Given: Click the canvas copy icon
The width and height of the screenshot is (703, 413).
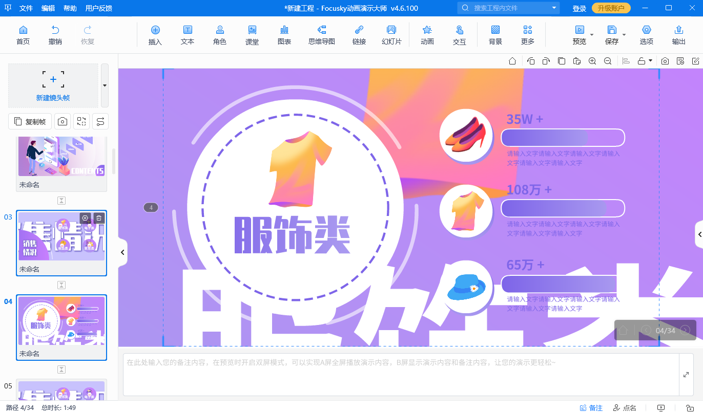Looking at the screenshot, I should pos(562,61).
